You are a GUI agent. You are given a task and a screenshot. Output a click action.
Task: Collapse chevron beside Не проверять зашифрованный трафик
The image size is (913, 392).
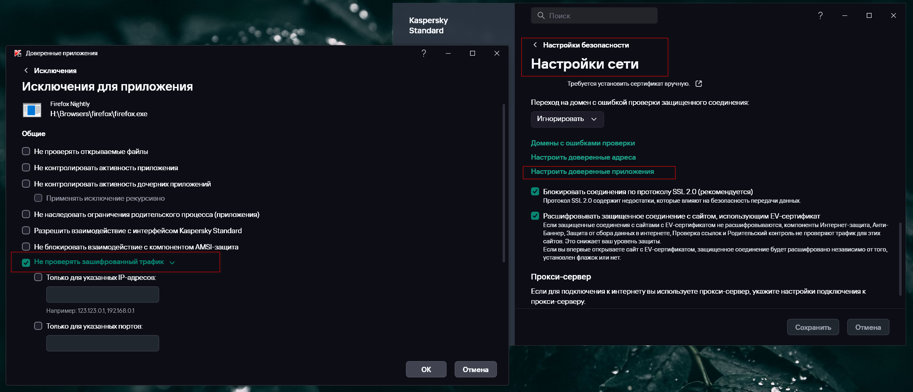(x=172, y=263)
